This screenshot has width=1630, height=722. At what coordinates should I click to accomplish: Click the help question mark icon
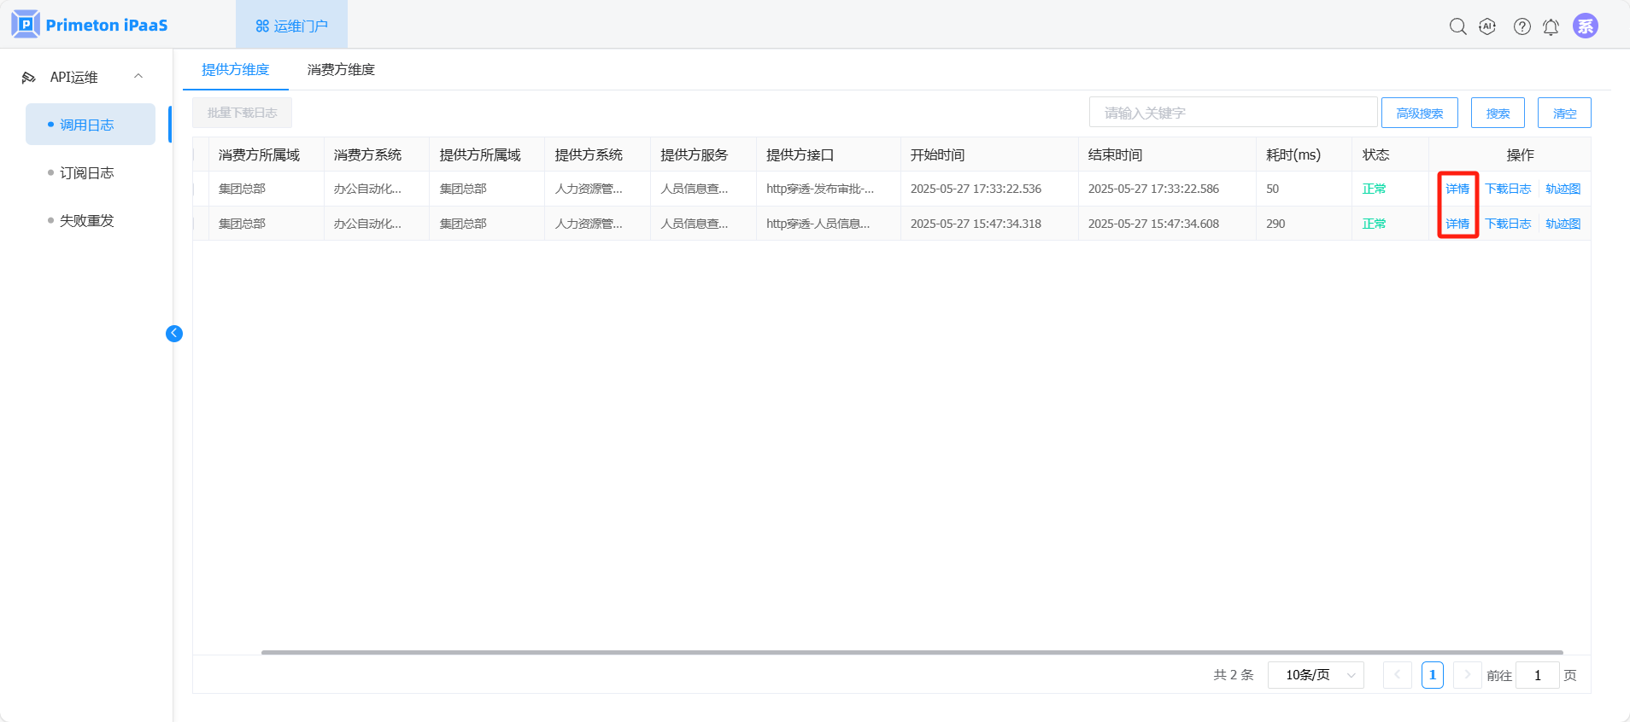(1522, 26)
